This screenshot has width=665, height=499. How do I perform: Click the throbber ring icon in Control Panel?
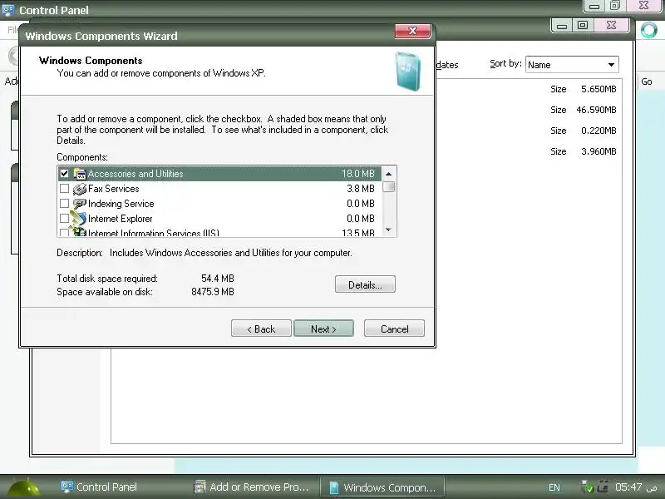(649, 31)
